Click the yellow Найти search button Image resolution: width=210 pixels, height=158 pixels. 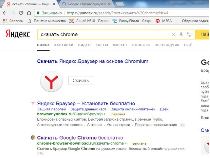pos(202,34)
